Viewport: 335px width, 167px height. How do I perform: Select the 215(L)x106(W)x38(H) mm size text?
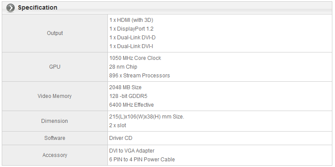[x=146, y=117]
